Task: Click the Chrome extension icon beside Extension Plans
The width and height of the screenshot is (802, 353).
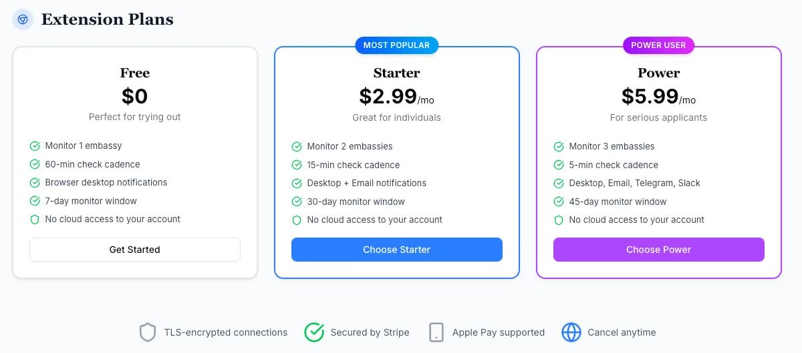Action: tap(23, 20)
